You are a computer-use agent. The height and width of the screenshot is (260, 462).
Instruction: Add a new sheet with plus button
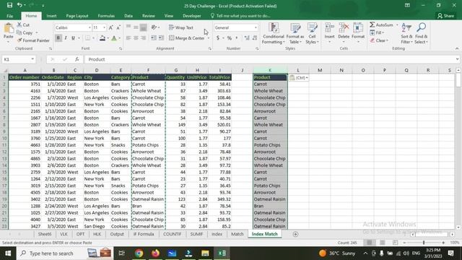click(x=295, y=234)
